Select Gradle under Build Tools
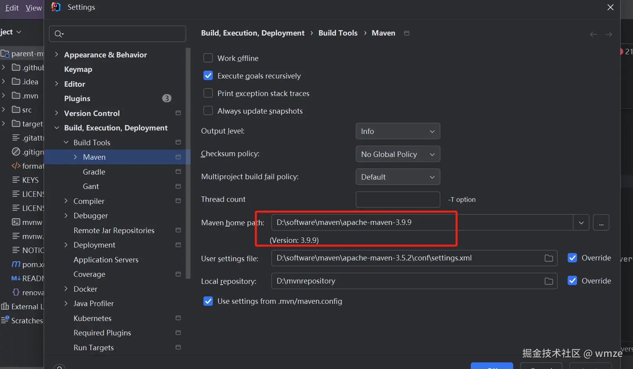This screenshot has width=633, height=369. 94,172
